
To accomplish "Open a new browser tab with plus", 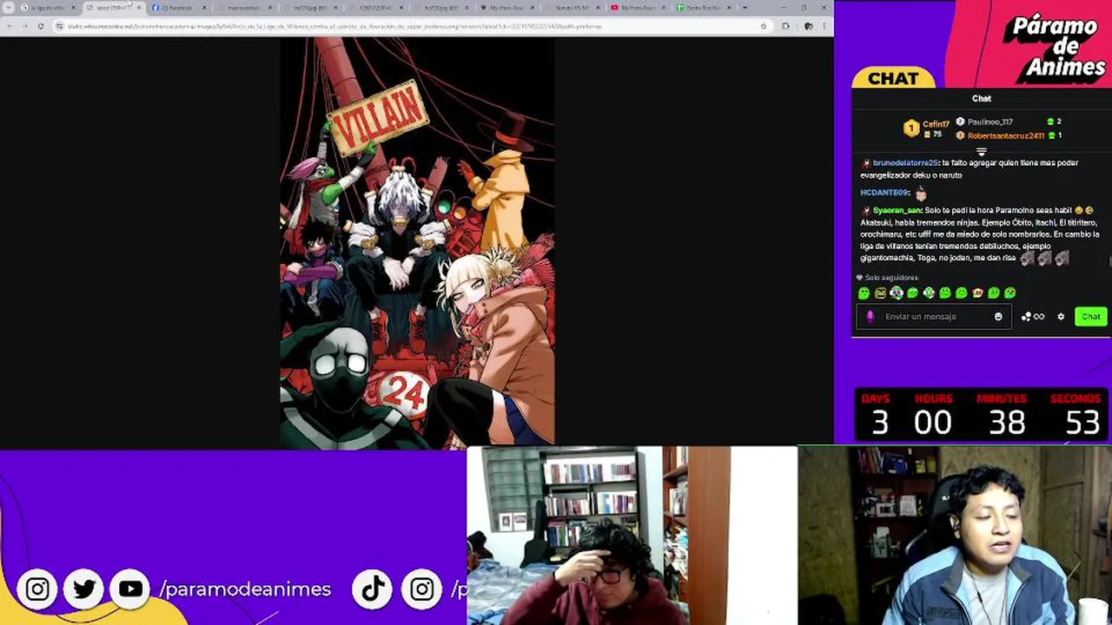I will click(x=745, y=8).
